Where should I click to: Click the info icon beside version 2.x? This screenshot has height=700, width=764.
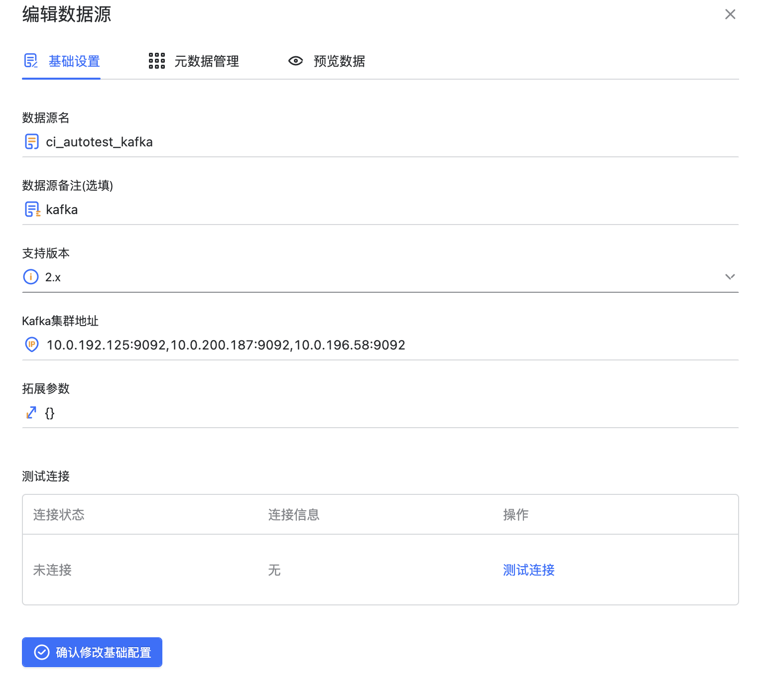(31, 277)
